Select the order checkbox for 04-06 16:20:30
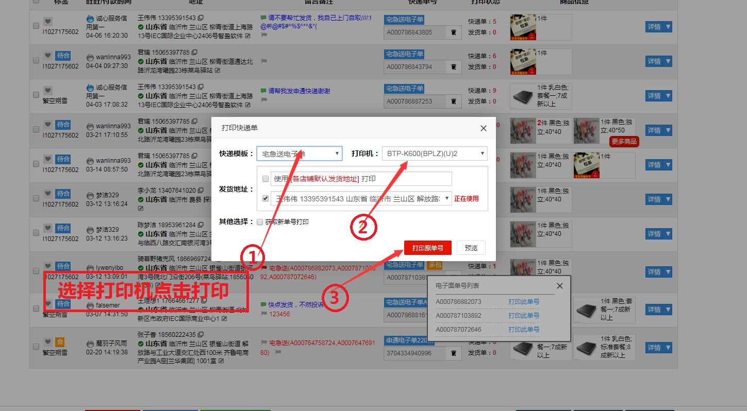This screenshot has width=747, height=411. point(36,25)
